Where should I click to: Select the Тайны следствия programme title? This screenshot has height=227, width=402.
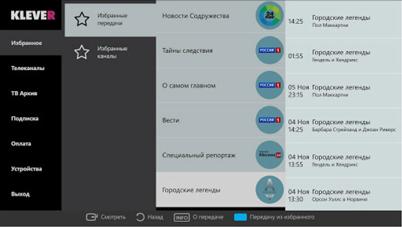187,51
